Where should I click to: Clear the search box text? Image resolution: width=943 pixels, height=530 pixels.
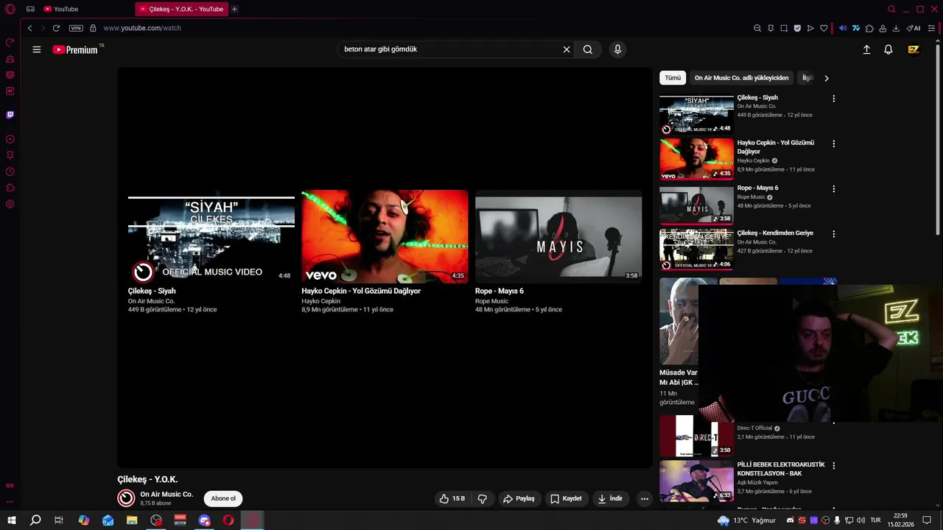[x=567, y=49]
